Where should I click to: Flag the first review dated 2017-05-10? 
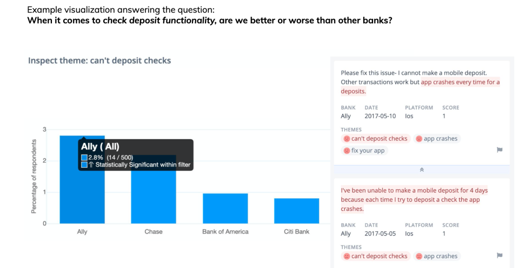coord(500,150)
